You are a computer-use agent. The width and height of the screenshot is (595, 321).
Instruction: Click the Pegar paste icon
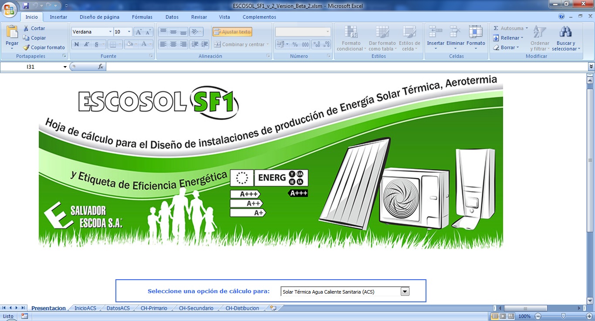tap(12, 33)
